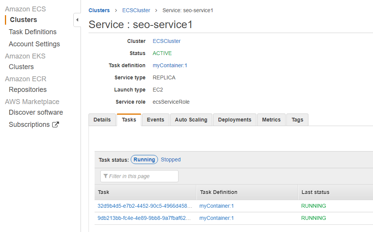Go to Account Settings in sidebar
Viewport: 373px width, 232px height.
[34, 44]
